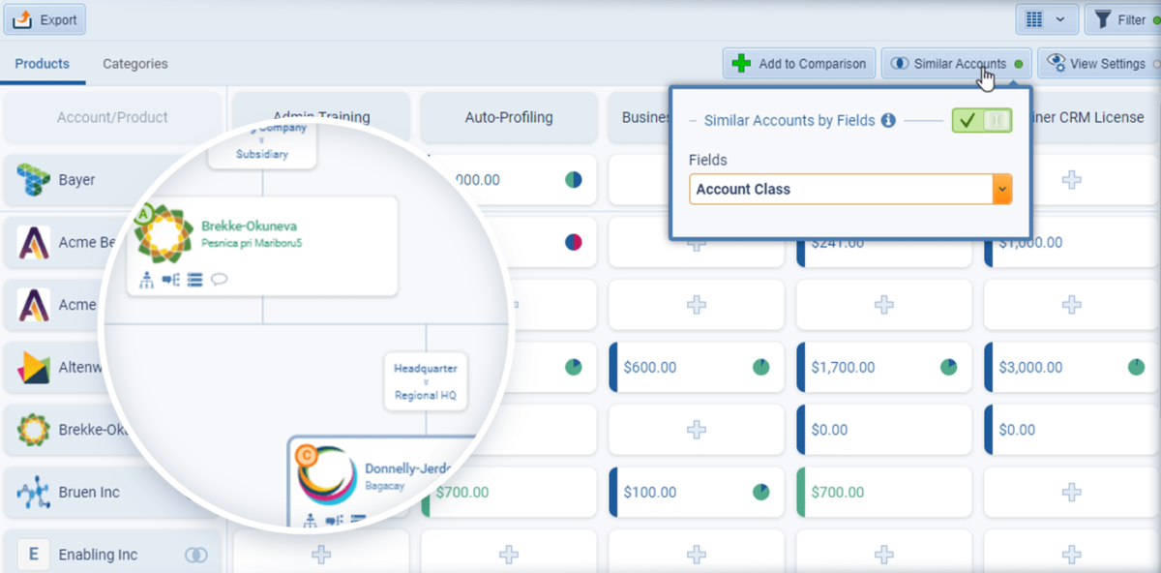Viewport: 1161px width, 573px height.
Task: Enable the Similar Accounts by Fields toggle
Action: point(981,120)
